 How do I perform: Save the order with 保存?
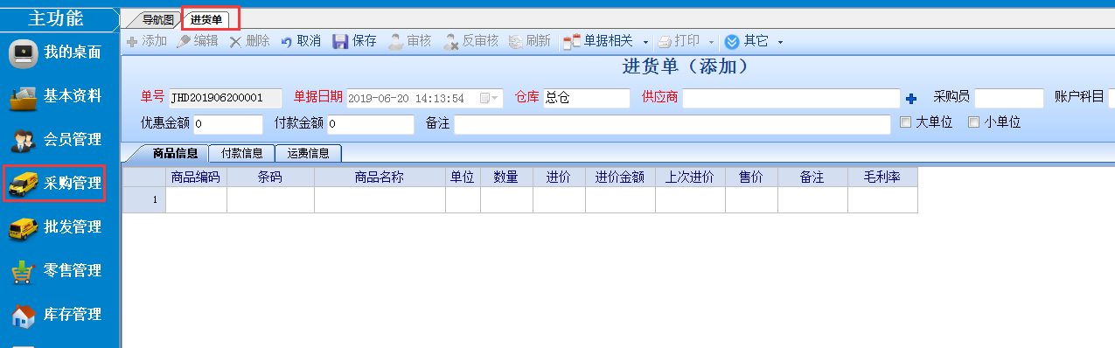[x=354, y=41]
